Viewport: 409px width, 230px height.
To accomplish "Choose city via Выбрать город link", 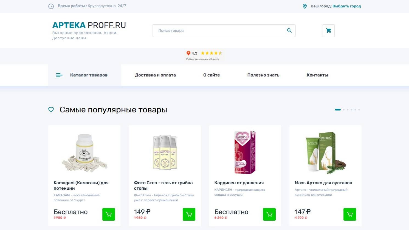I will click(x=347, y=6).
